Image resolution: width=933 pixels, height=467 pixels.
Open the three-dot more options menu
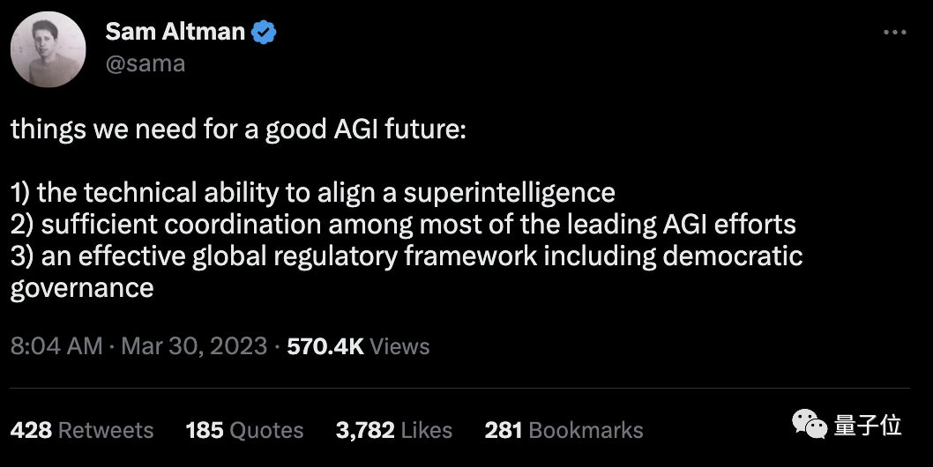pos(894,33)
